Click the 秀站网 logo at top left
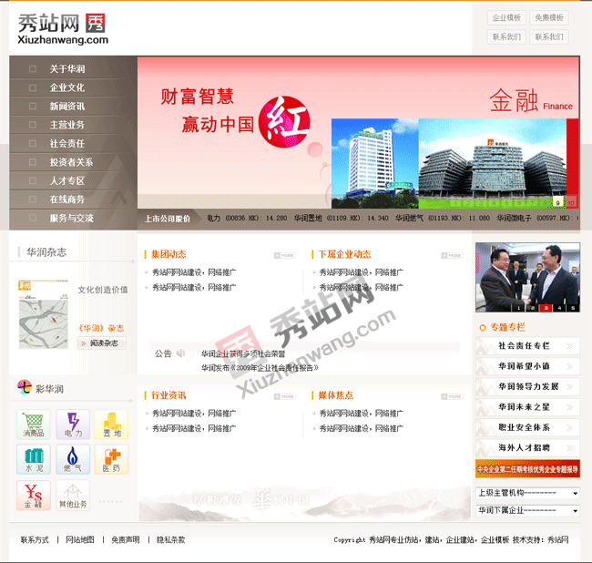Screen dimensions: 592x563 [x=62, y=28]
